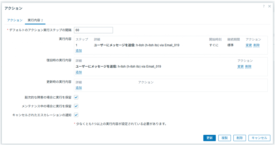Click 削除 for step 1 in 実行内容

pos(256,45)
